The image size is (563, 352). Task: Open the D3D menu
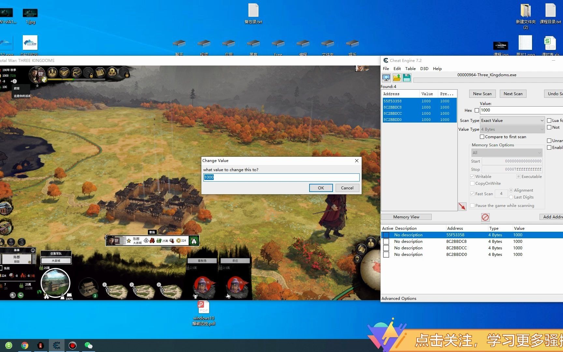(424, 69)
